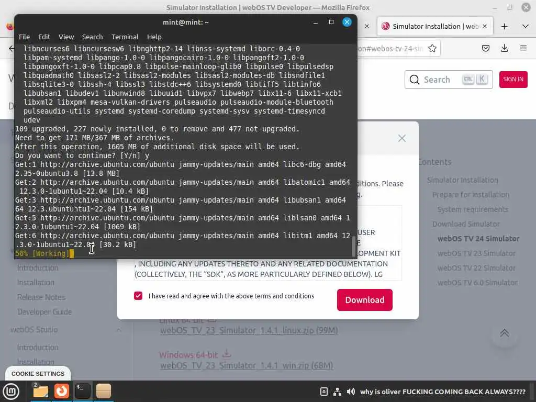This screenshot has height=402, width=536.
Task: Open COOKIE SETTINGS
Action: [x=38, y=374]
